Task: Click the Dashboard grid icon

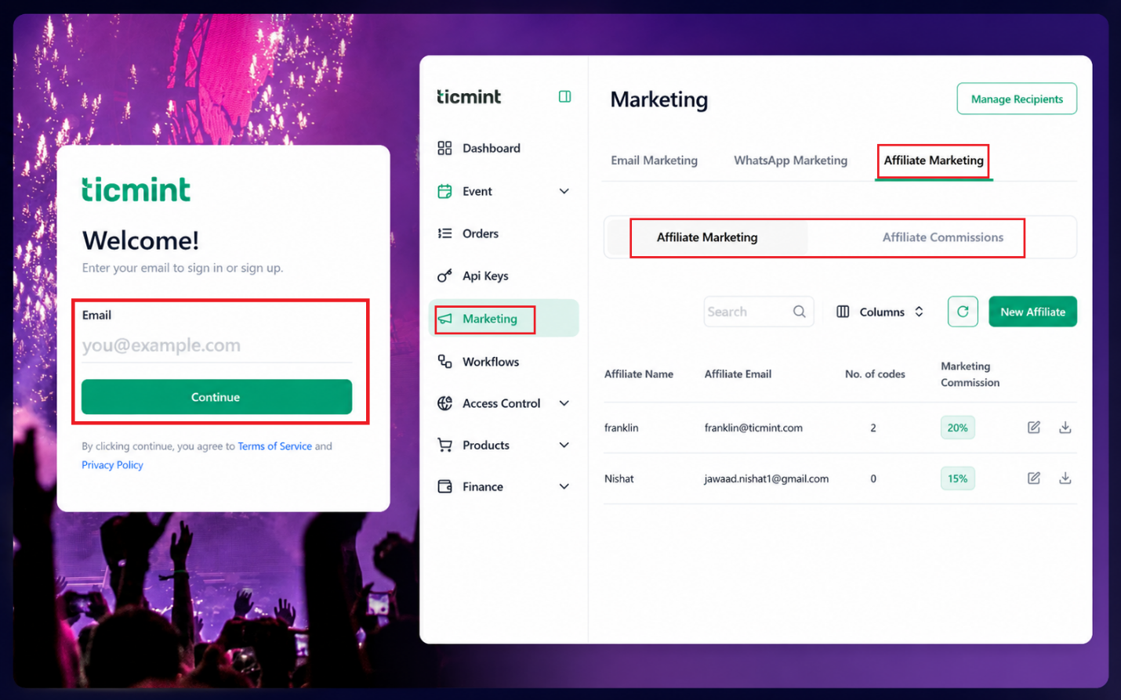Action: pyautogui.click(x=444, y=148)
